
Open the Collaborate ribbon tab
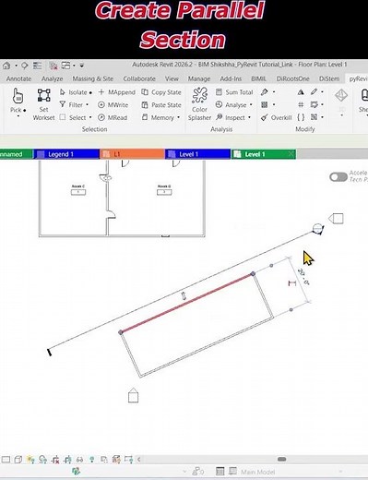(x=139, y=78)
